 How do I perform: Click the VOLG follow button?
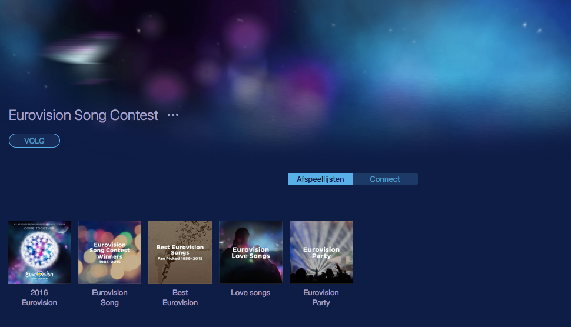click(x=34, y=141)
